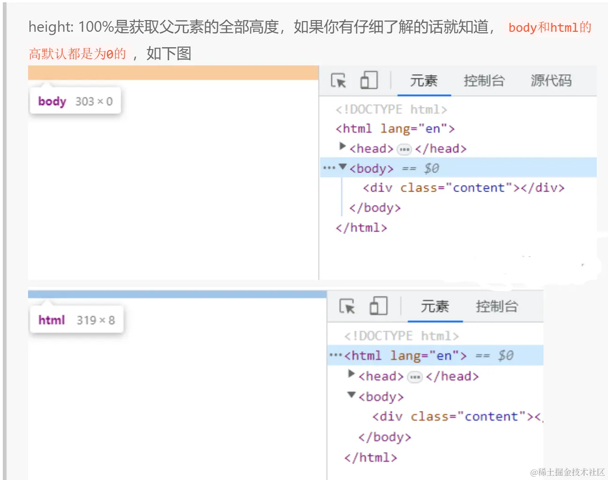608x480 pixels.
Task: Click head ellipsis badge in upper DevTools
Action: click(x=404, y=150)
